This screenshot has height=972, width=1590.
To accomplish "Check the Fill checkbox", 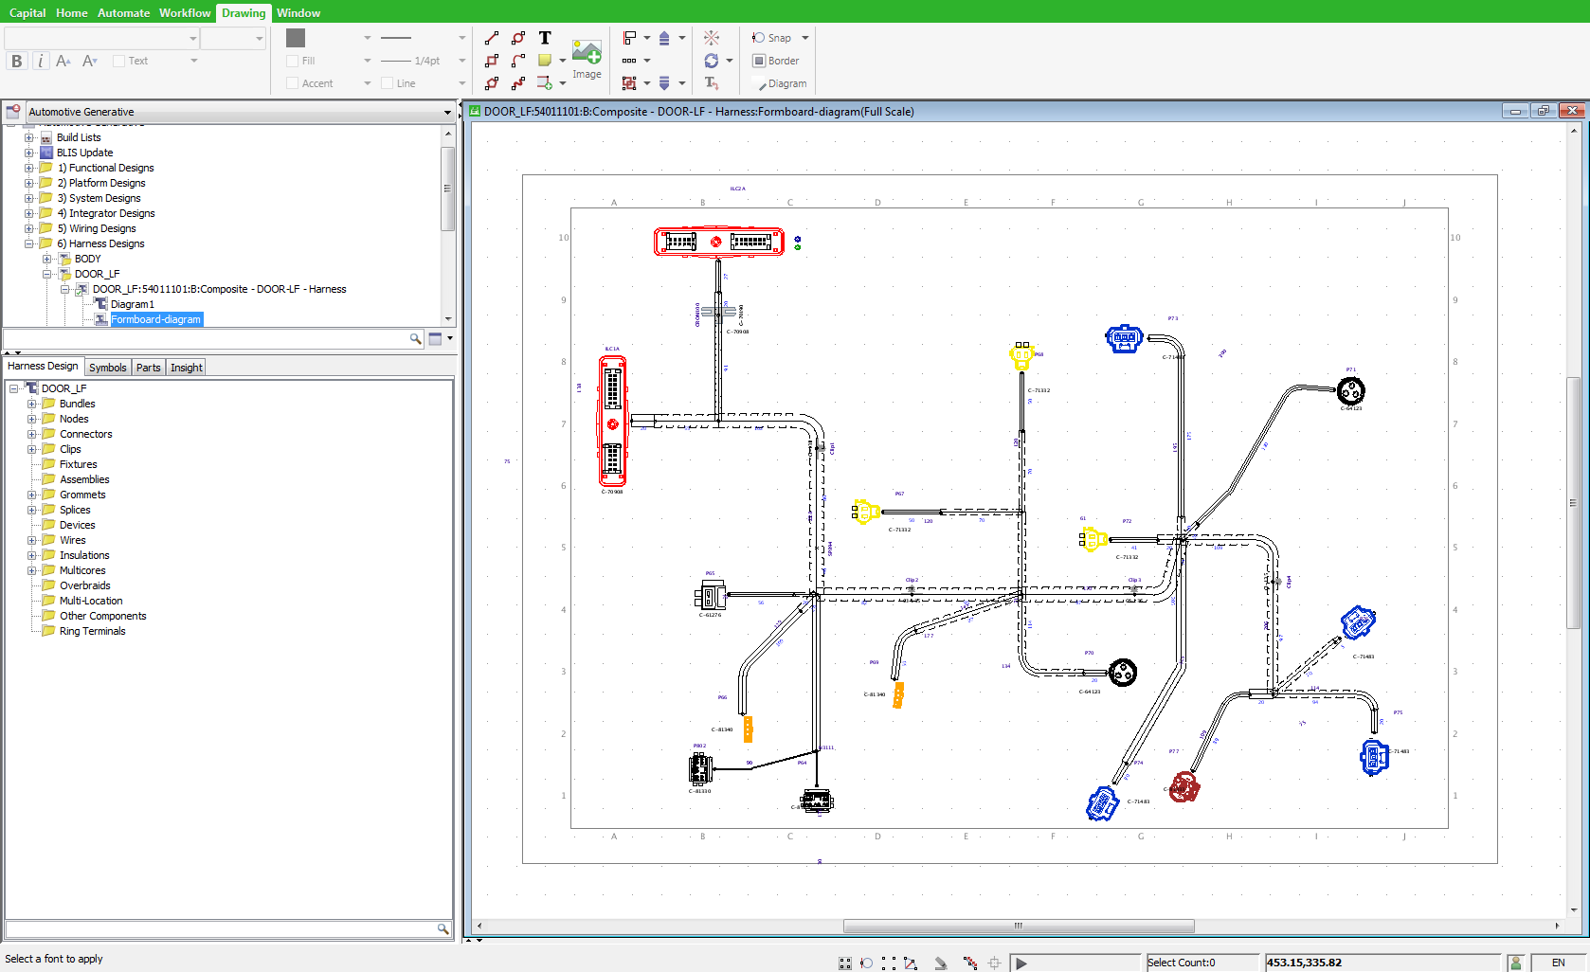I will coord(293,61).
